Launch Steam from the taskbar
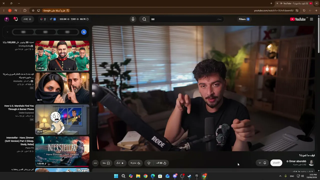This screenshot has width=320, height=180. click(x=189, y=176)
